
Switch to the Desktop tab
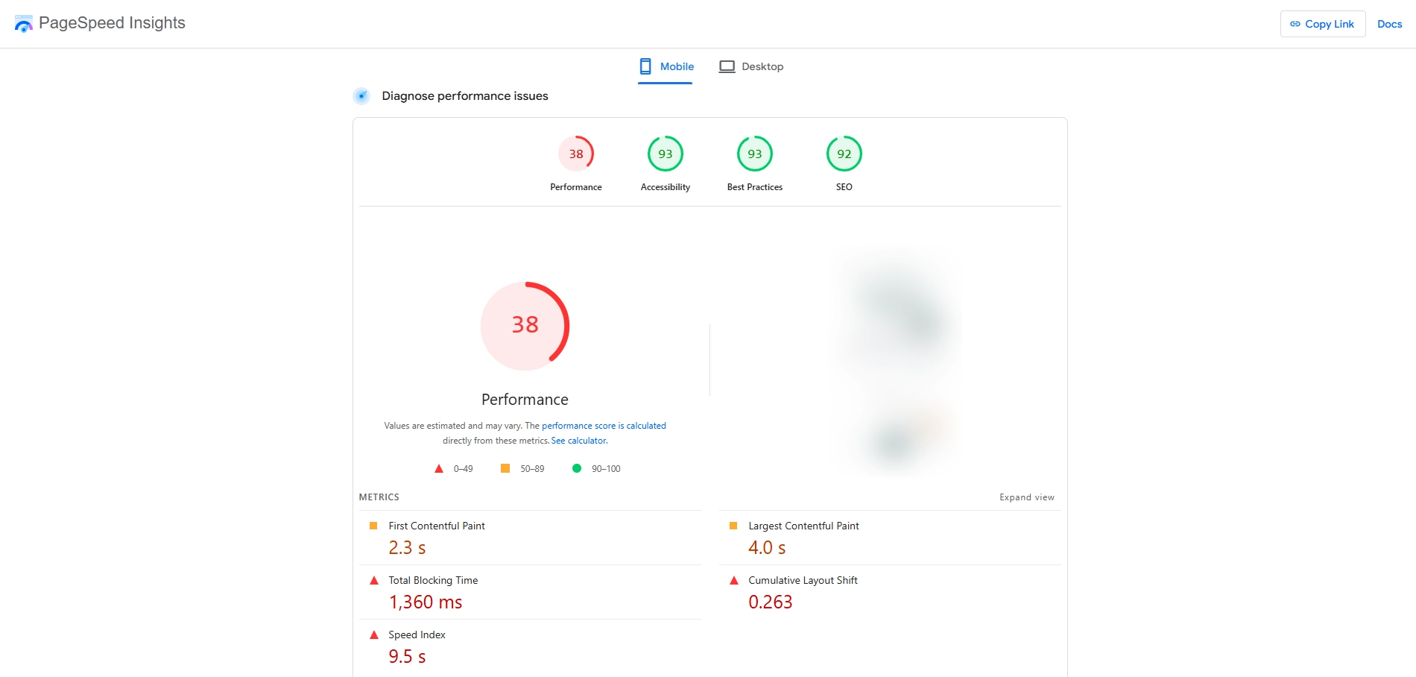click(x=751, y=66)
